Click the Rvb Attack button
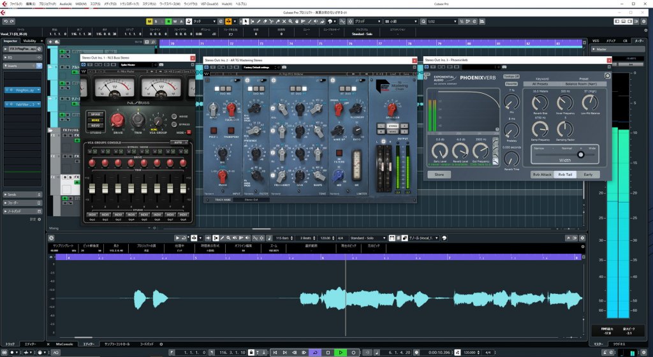The image size is (653, 357). 543,173
